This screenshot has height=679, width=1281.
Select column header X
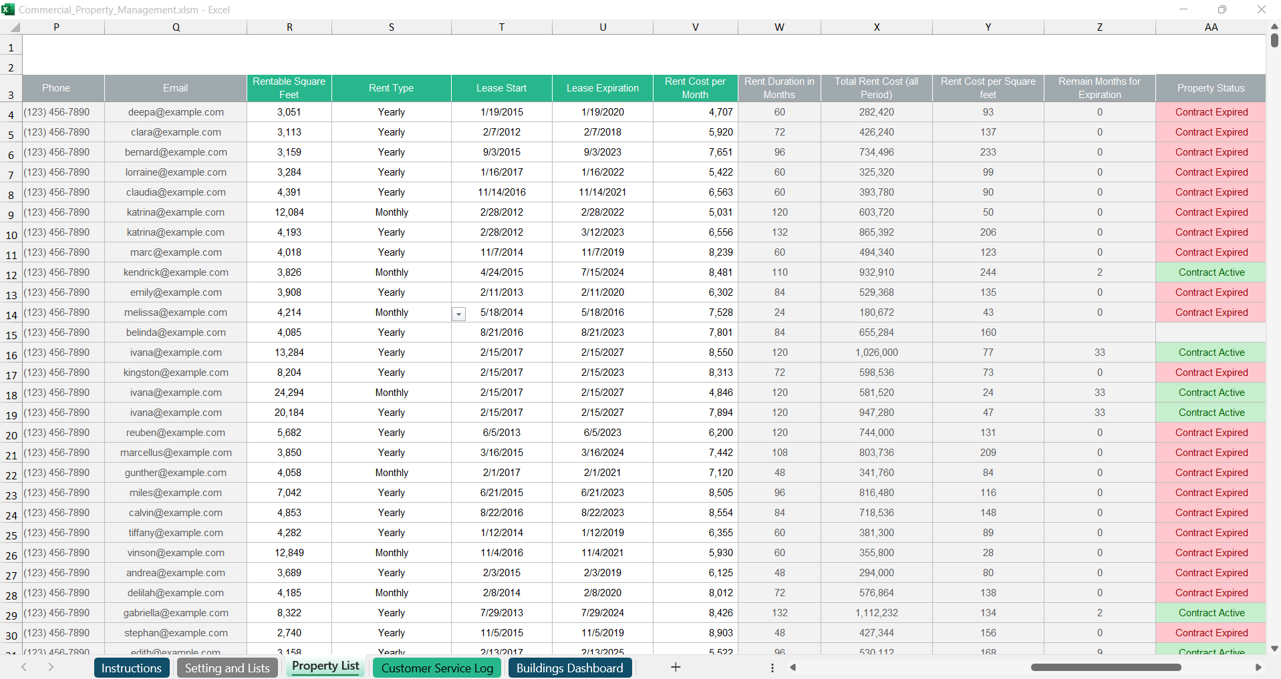(x=876, y=27)
